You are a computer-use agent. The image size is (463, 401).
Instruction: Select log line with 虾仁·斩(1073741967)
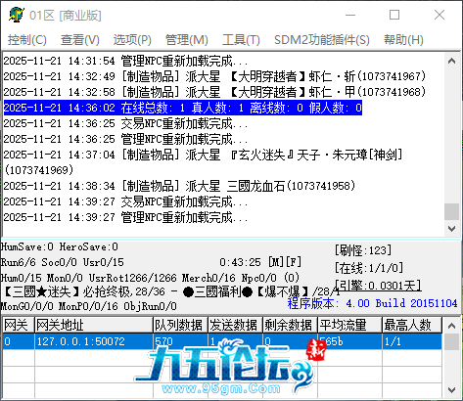pos(214,76)
